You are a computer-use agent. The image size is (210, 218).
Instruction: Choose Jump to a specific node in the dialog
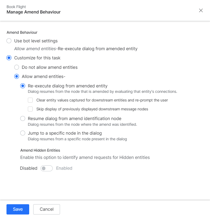click(23, 133)
